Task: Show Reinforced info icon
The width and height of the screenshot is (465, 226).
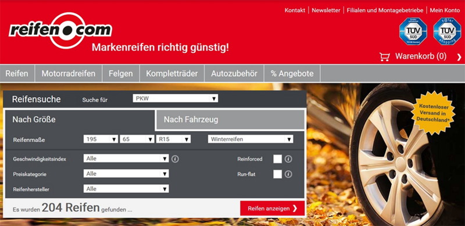Action: (x=288, y=159)
